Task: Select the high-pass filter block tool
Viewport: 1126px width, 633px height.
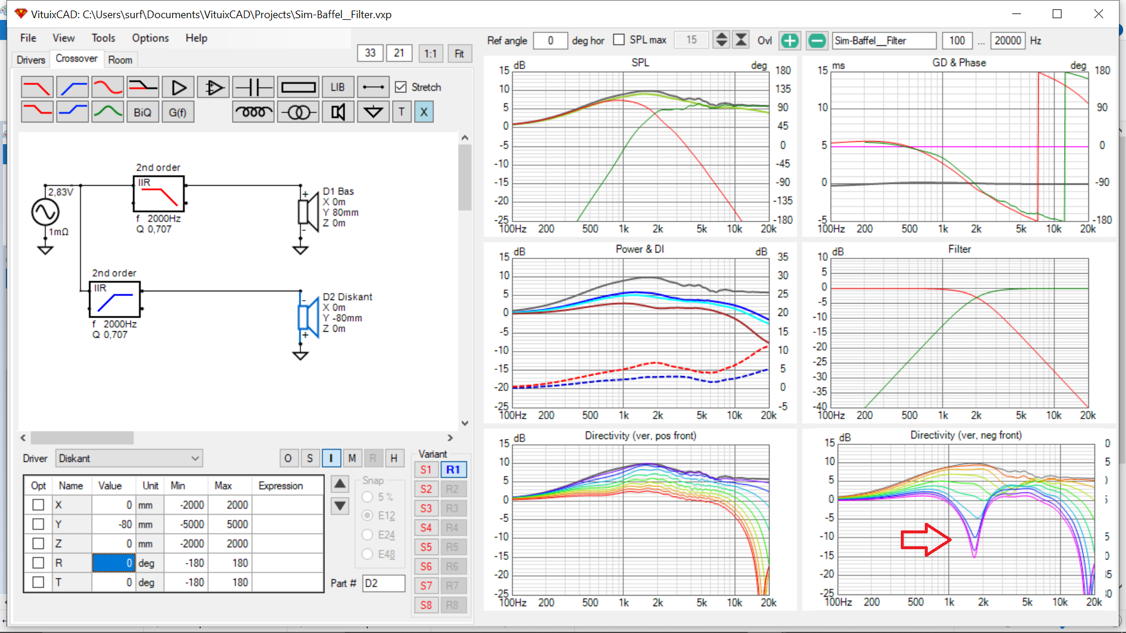Action: tap(72, 87)
